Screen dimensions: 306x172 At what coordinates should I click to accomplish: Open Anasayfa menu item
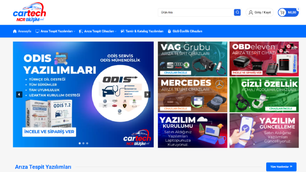click(22, 31)
